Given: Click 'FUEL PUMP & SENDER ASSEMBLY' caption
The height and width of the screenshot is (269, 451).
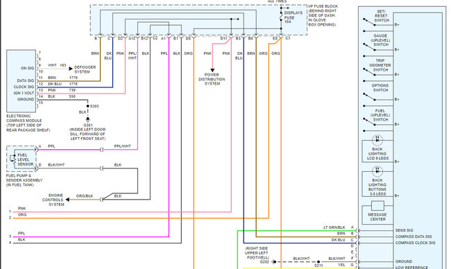Looking at the screenshot, I should (x=24, y=178).
